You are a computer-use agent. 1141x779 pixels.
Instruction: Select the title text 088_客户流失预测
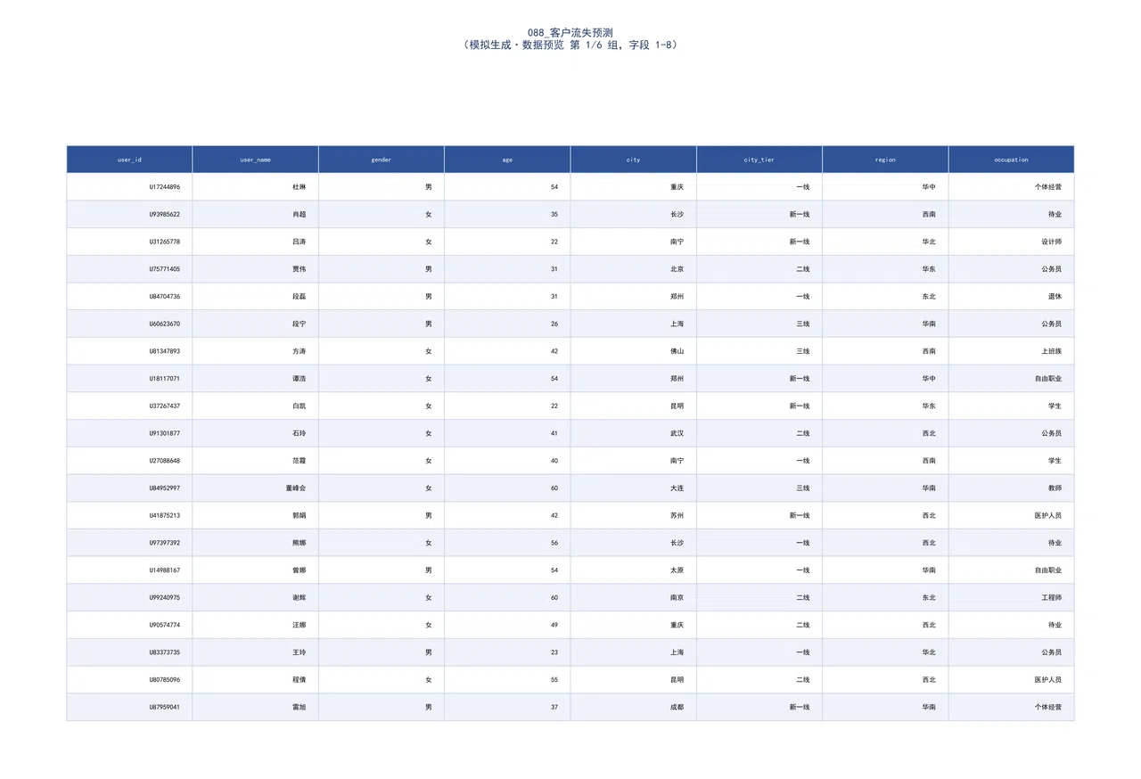570,32
